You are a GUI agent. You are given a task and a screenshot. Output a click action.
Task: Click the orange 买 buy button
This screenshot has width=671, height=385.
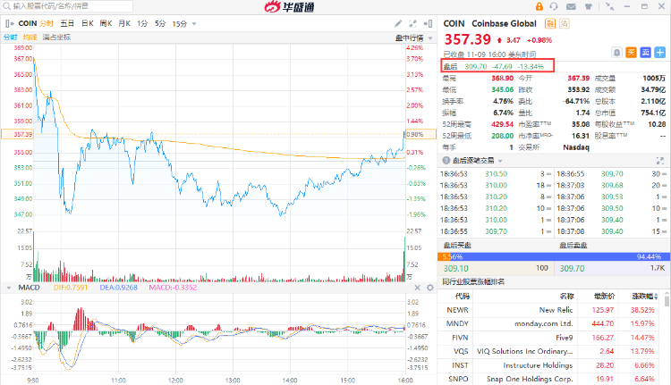tap(632, 53)
